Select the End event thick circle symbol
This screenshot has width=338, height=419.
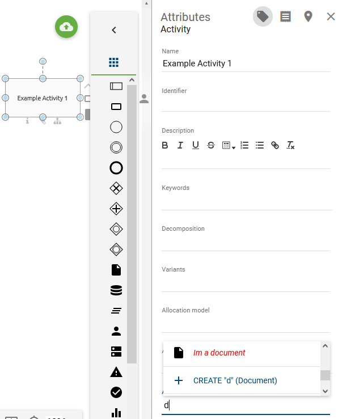point(116,168)
